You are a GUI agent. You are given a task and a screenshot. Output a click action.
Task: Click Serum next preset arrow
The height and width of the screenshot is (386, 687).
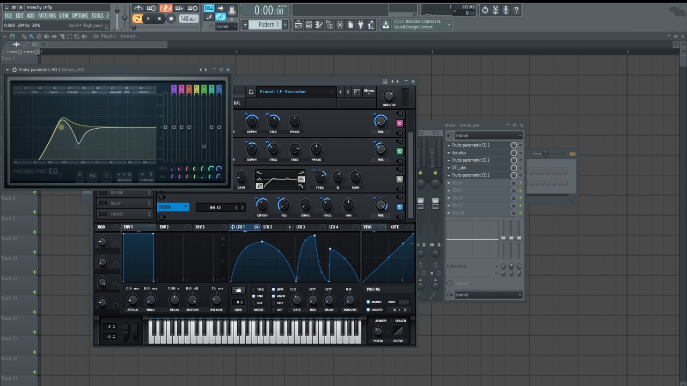[x=348, y=92]
